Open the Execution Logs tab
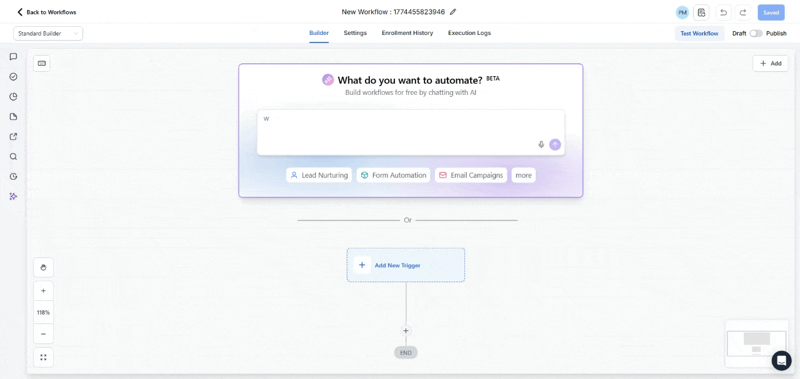Screen dimensions: 800x379 click(469, 33)
